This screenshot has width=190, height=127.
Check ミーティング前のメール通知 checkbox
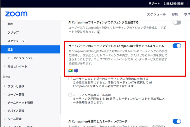tap(70, 95)
